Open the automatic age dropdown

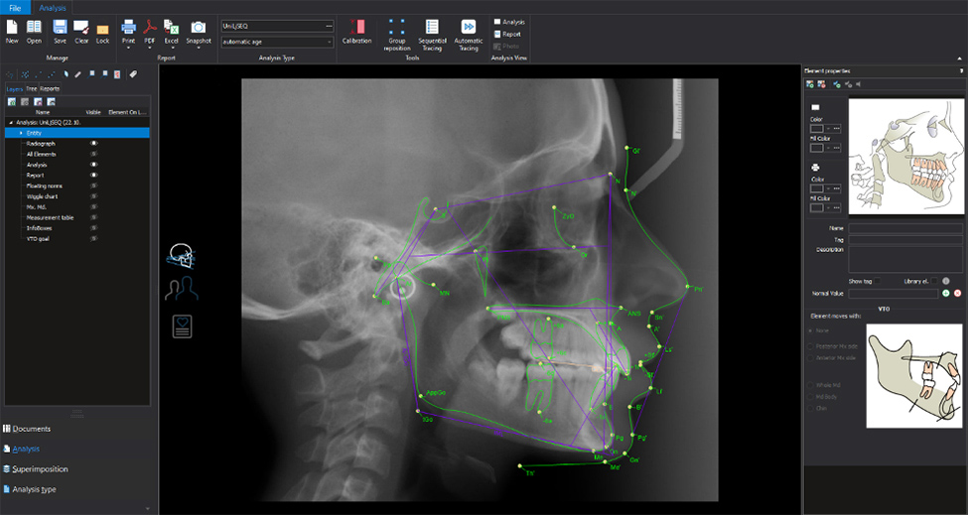point(329,42)
